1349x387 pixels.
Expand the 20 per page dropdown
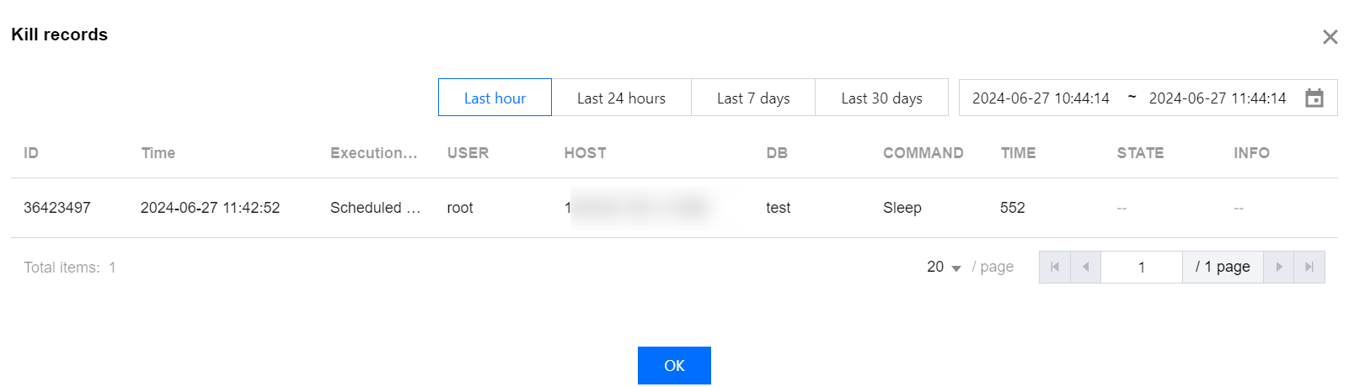click(944, 267)
